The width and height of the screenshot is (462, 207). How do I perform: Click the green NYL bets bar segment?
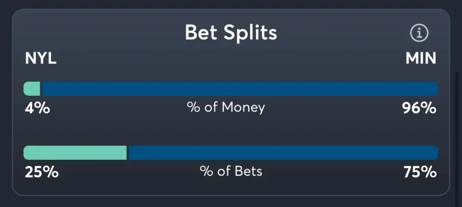pyautogui.click(x=75, y=153)
